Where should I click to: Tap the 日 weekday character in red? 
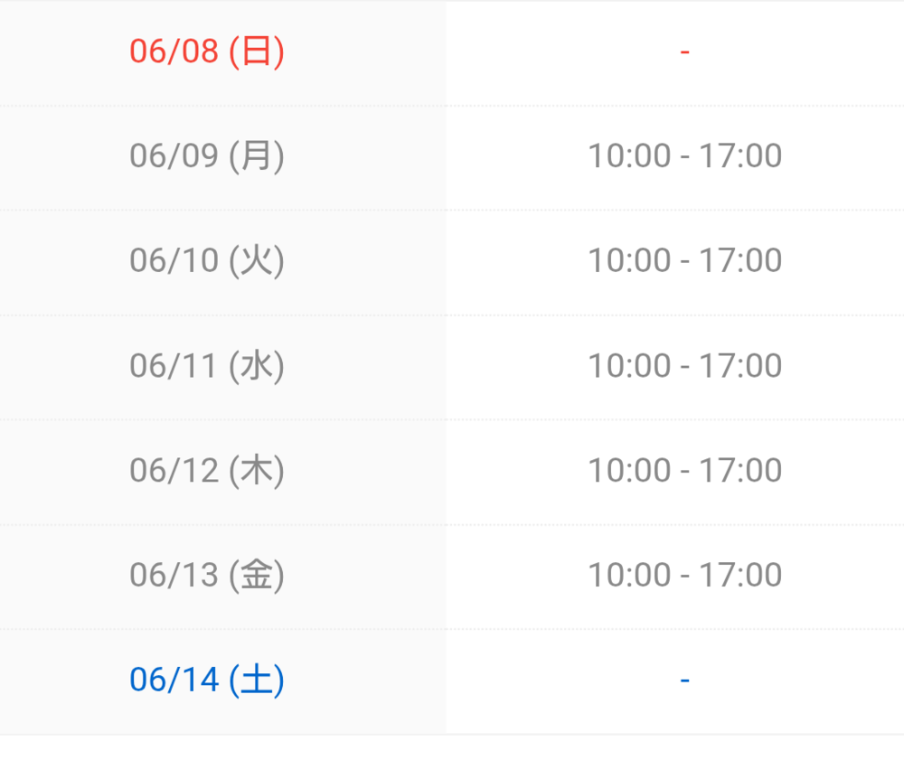pos(256,52)
